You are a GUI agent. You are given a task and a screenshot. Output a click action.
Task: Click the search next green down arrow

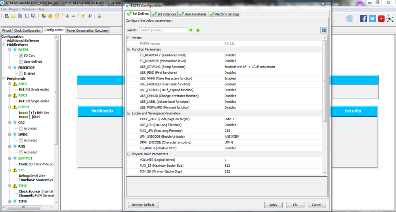tap(191, 30)
